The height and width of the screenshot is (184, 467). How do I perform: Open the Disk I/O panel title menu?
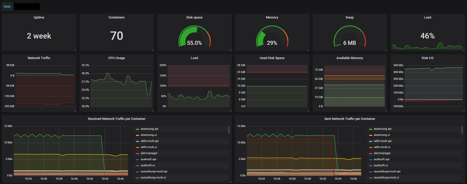coord(427,58)
